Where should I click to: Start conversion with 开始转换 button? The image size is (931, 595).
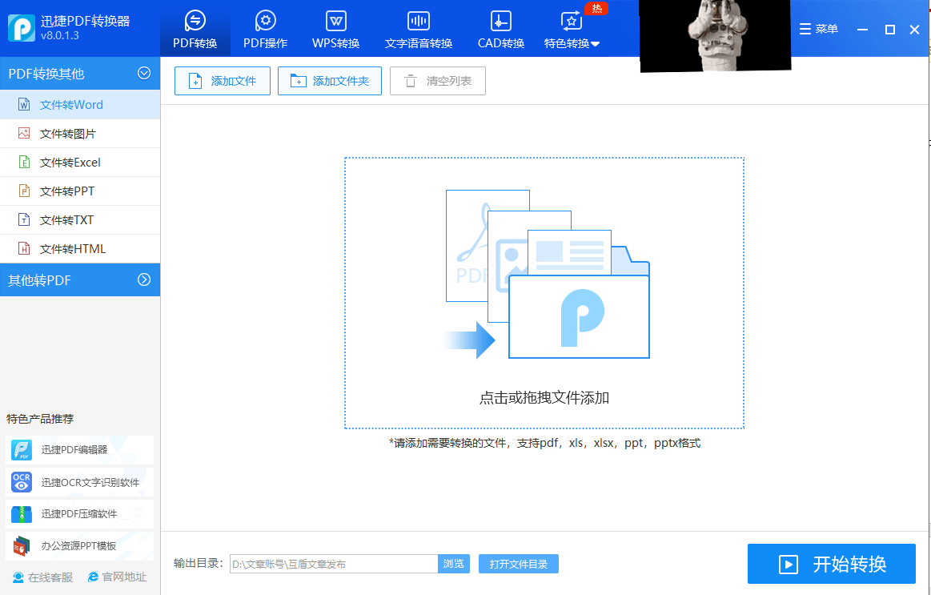click(831, 564)
